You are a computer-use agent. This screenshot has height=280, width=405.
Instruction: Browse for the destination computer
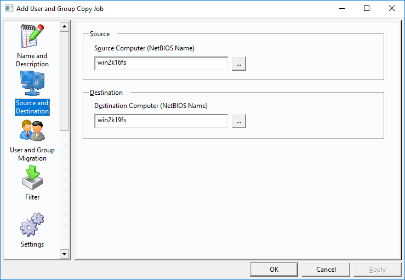tap(239, 121)
